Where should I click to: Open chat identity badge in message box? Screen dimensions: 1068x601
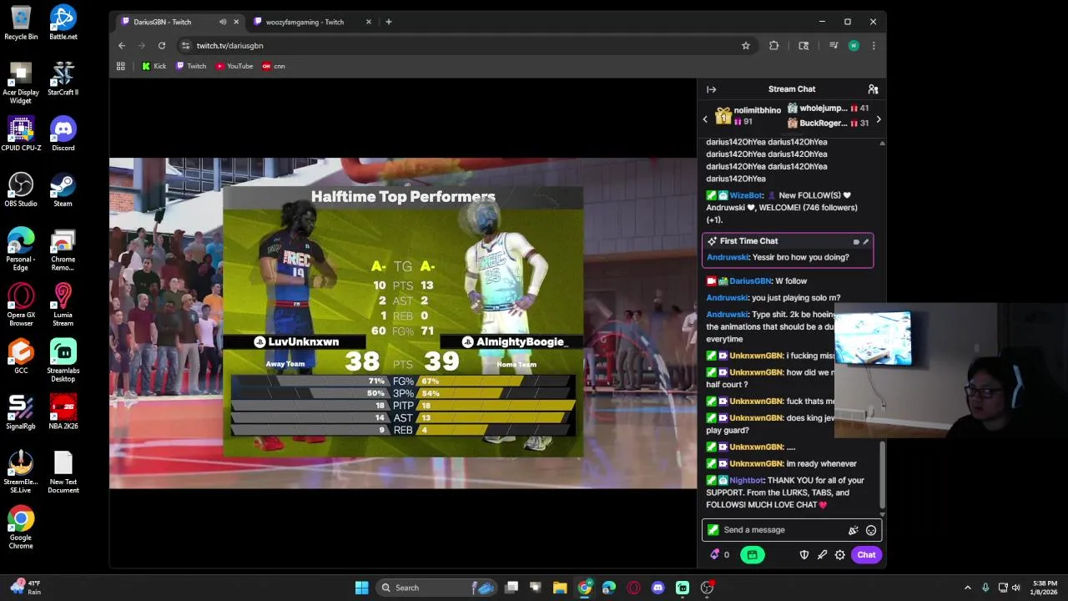tap(713, 530)
